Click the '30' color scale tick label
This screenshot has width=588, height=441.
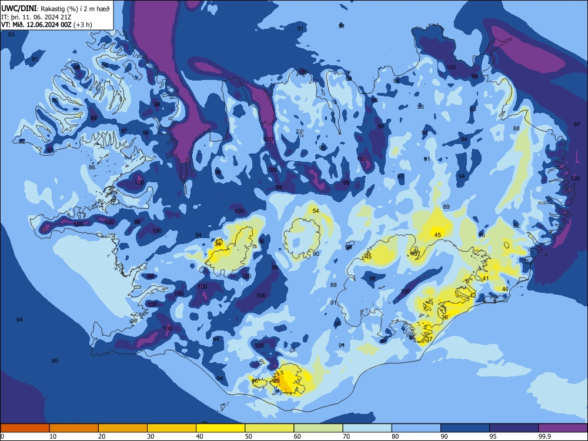click(x=151, y=436)
